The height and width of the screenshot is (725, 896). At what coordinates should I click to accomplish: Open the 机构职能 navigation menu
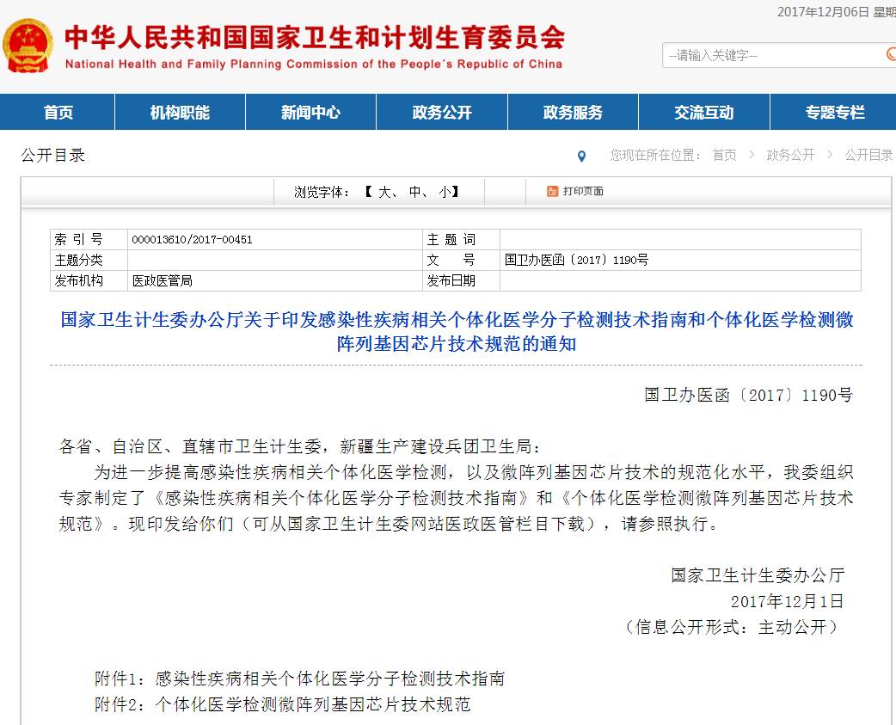180,113
